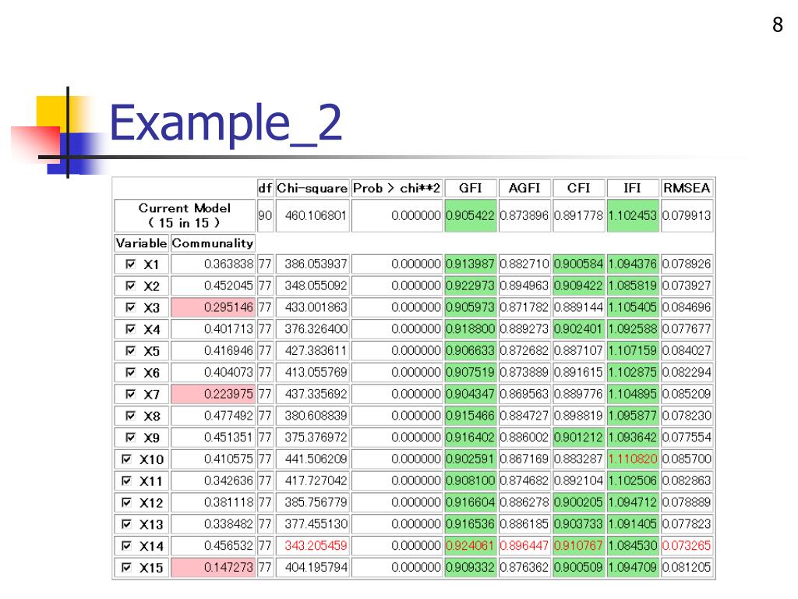The height and width of the screenshot is (599, 798).
Task: Uncheck the X13 checkbox
Action: (x=127, y=523)
